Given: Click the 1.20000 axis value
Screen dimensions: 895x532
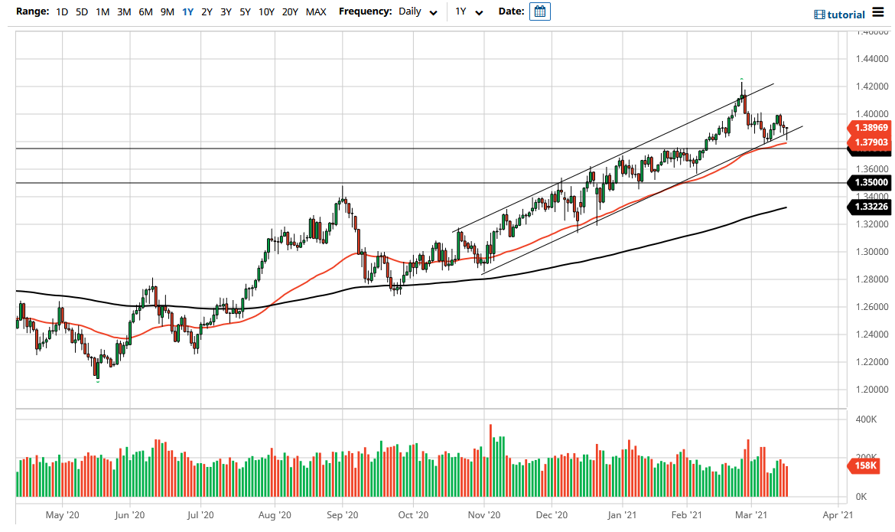Looking at the screenshot, I should (x=872, y=390).
